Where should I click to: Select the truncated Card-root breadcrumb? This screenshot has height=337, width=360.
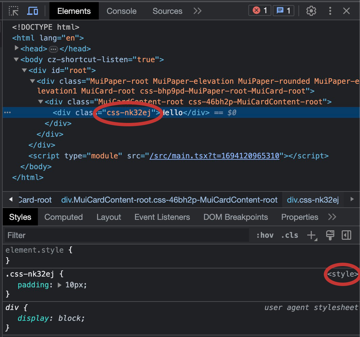pos(35,200)
